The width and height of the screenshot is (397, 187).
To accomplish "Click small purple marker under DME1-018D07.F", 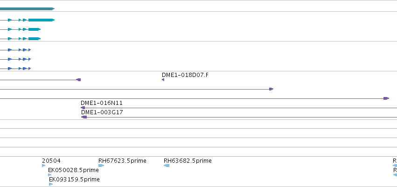I will (x=163, y=80).
